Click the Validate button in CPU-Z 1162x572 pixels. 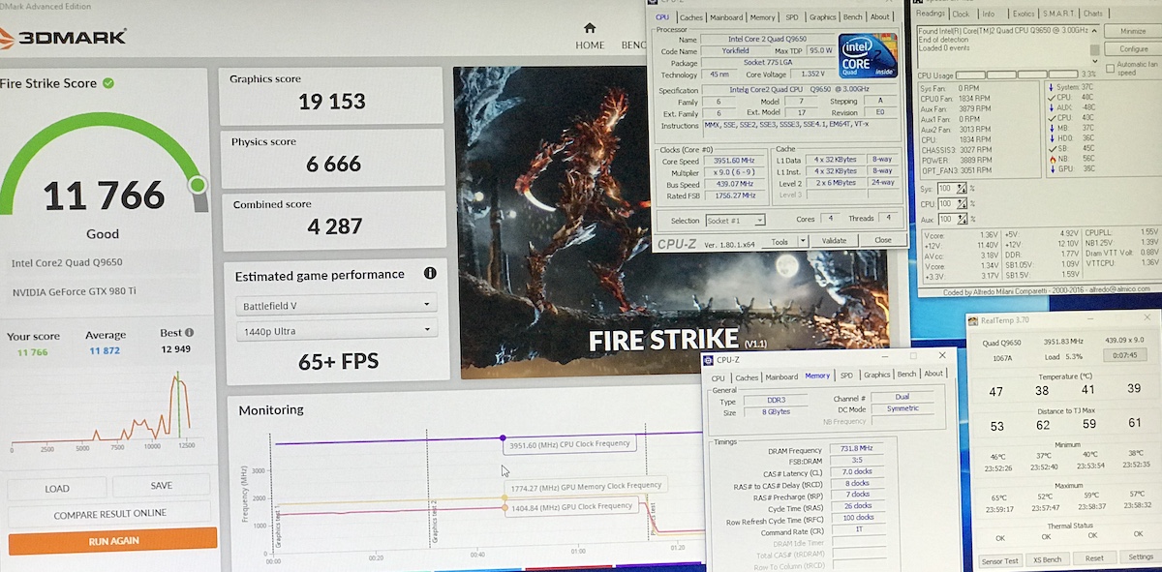point(834,240)
